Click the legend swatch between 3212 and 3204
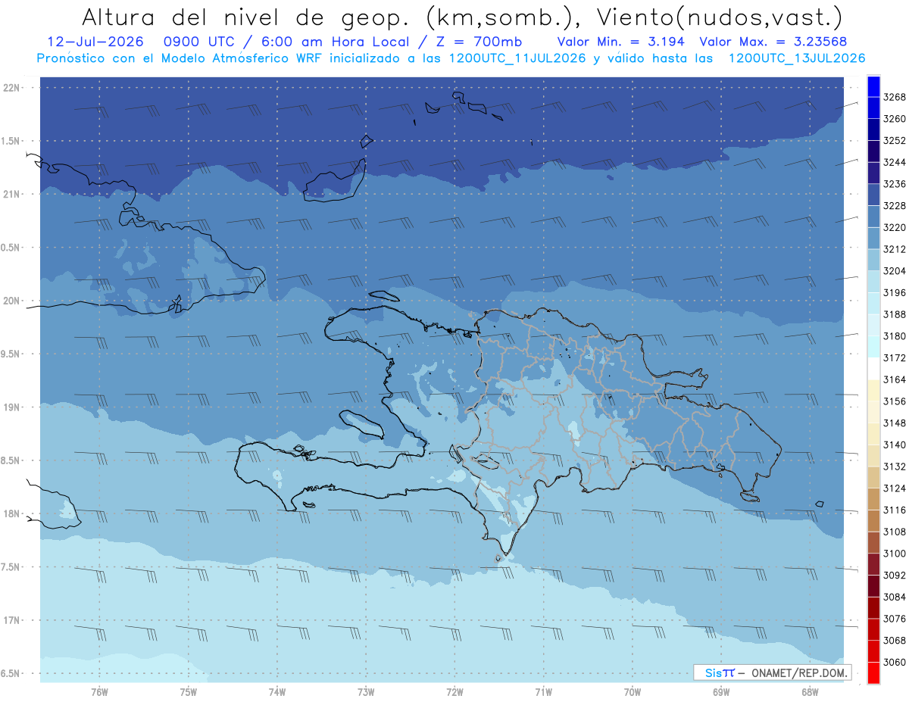 click(873, 260)
